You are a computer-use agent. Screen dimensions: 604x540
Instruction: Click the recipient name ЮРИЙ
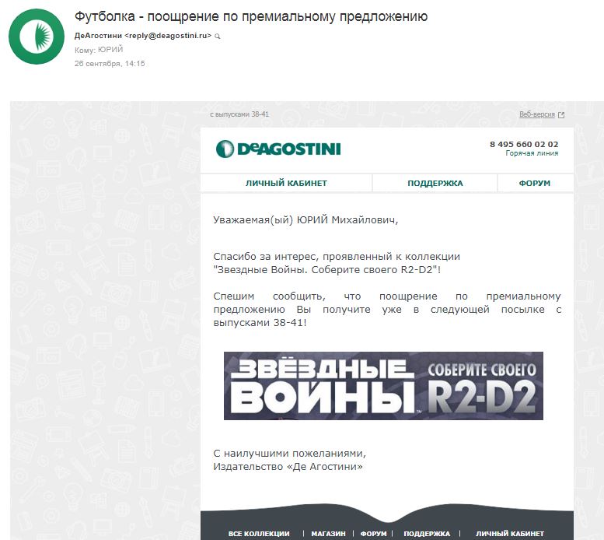pyautogui.click(x=110, y=49)
